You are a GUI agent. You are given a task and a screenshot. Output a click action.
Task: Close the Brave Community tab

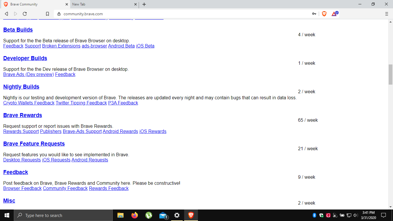(x=67, y=4)
